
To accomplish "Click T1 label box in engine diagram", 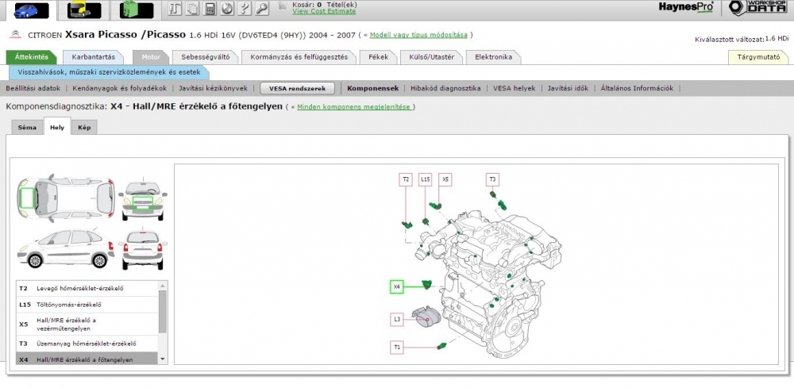I will tap(397, 348).
